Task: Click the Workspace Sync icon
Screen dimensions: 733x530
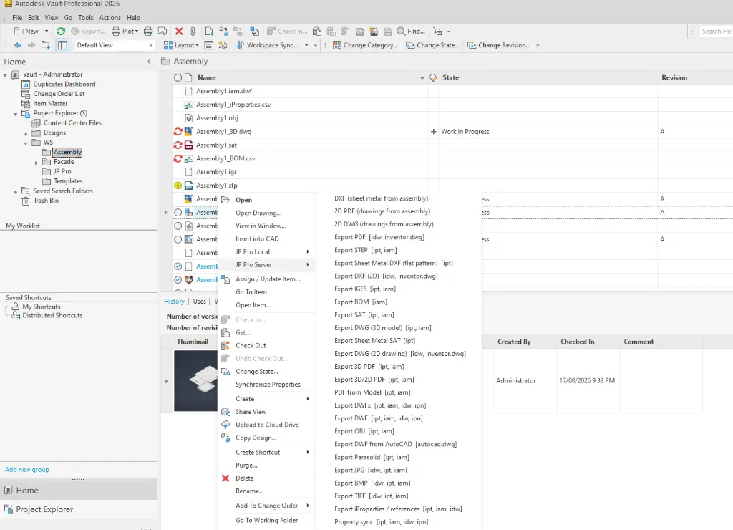Action: [x=241, y=45]
